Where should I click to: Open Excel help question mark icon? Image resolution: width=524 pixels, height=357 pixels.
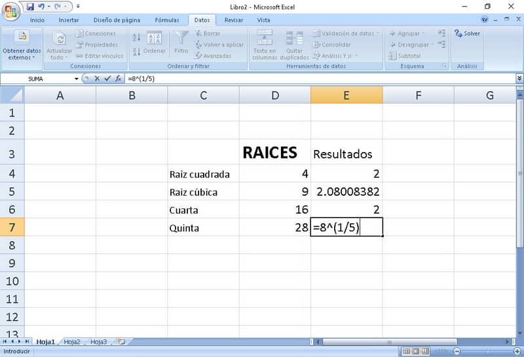tap(484, 20)
